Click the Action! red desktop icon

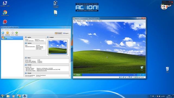pyautogui.click(x=5, y=22)
